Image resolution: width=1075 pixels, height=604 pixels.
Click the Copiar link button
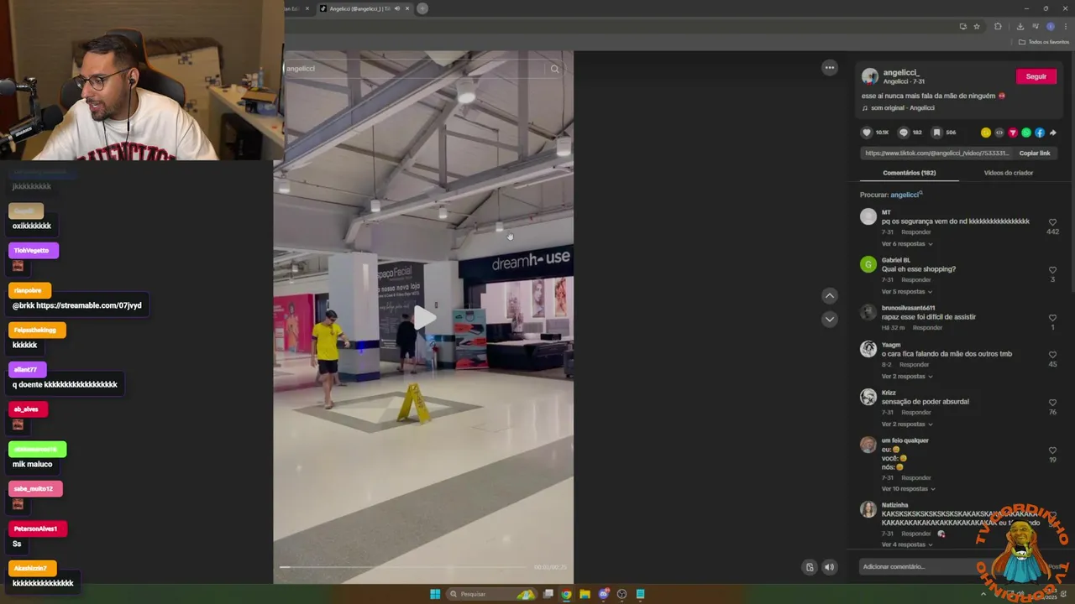pyautogui.click(x=1035, y=154)
